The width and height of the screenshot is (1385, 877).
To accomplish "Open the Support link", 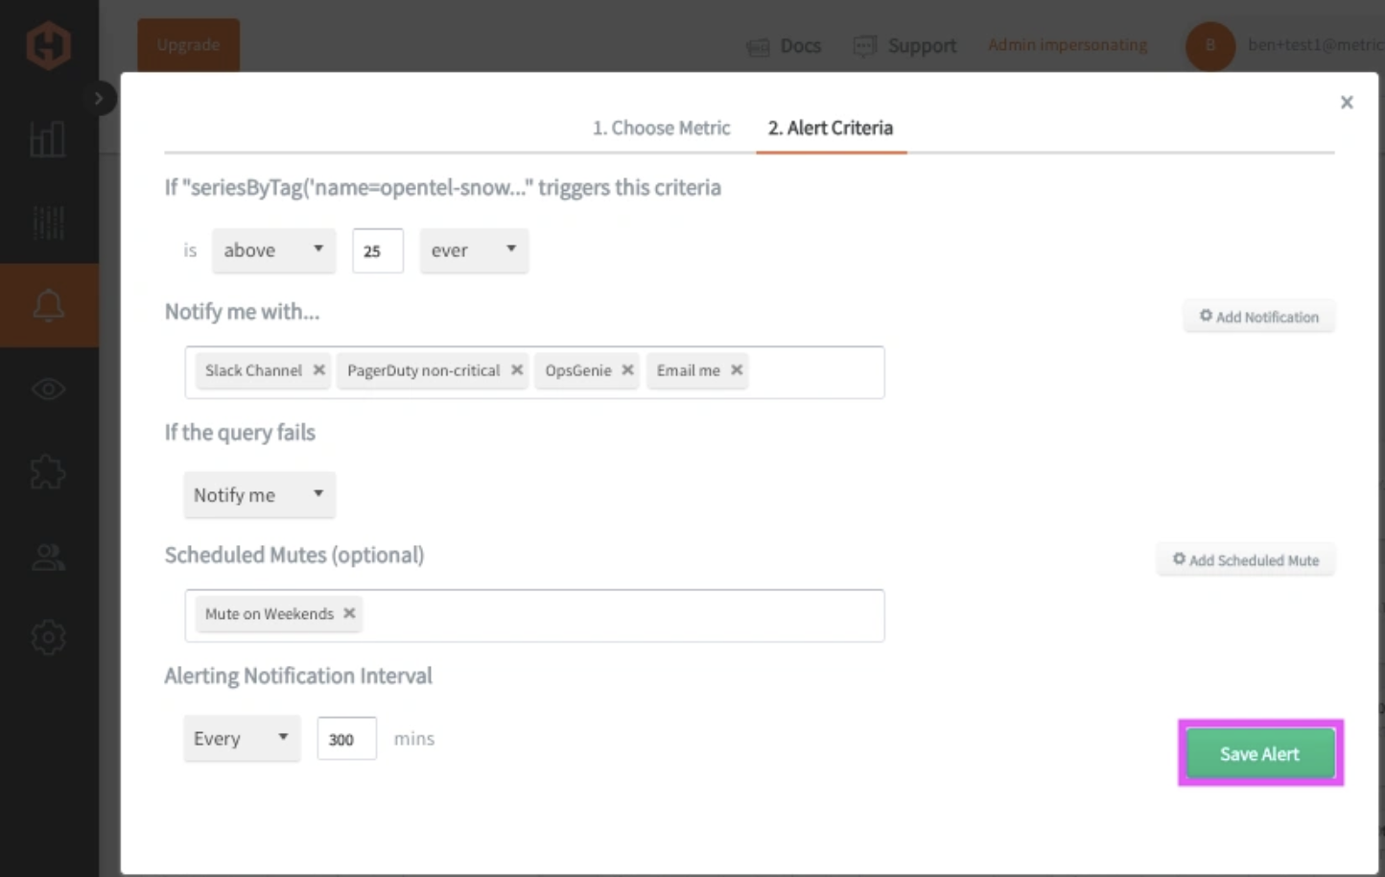I will pos(904,46).
